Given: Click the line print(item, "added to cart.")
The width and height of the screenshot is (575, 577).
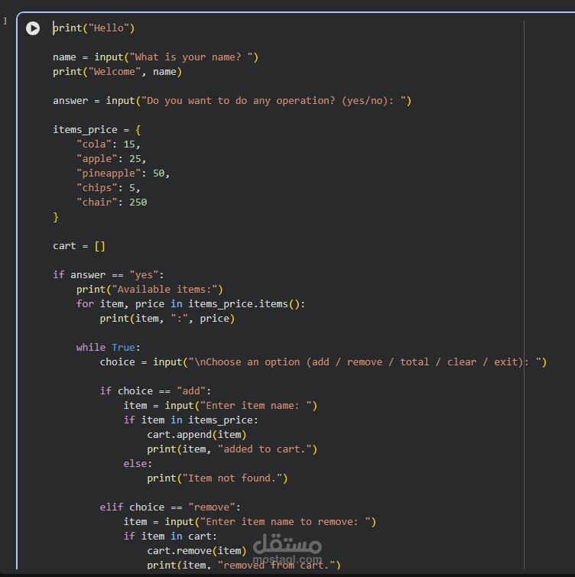Looking at the screenshot, I should tap(232, 449).
